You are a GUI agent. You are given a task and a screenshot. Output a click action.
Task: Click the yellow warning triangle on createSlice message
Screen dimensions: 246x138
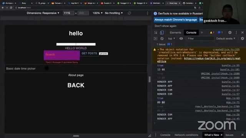click(x=155, y=49)
